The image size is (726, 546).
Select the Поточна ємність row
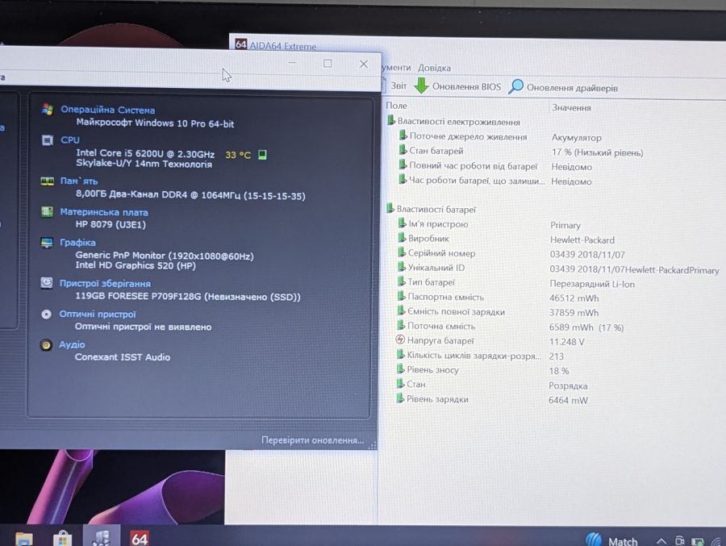[x=511, y=327]
